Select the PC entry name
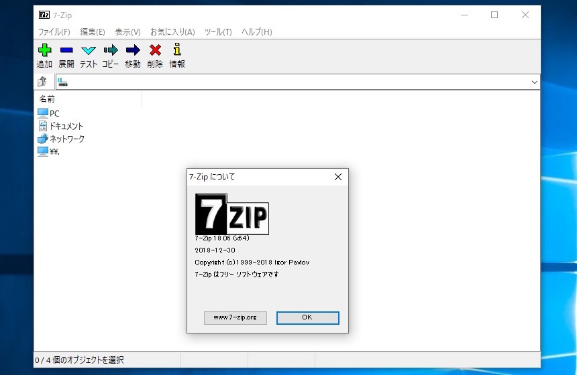The image size is (577, 375). tap(54, 113)
